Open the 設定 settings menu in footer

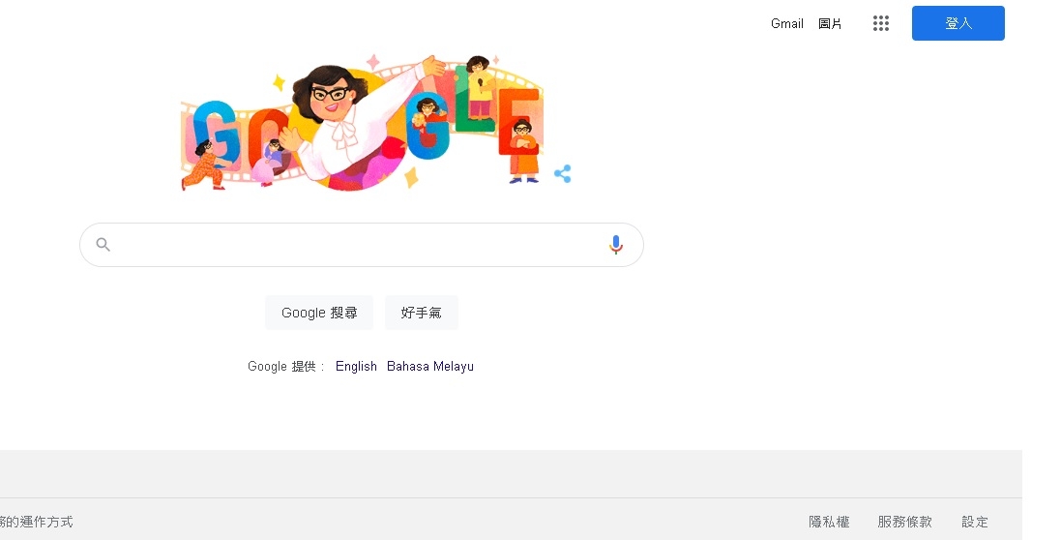click(x=975, y=522)
